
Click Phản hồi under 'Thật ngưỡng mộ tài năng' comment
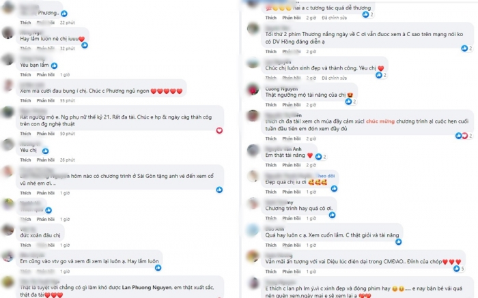(291, 105)
